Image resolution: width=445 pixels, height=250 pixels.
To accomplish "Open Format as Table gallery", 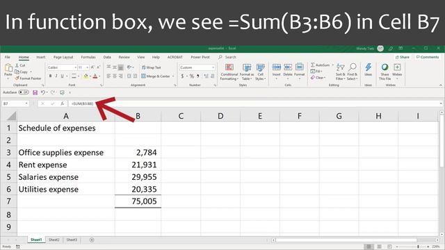I will coord(247,72).
